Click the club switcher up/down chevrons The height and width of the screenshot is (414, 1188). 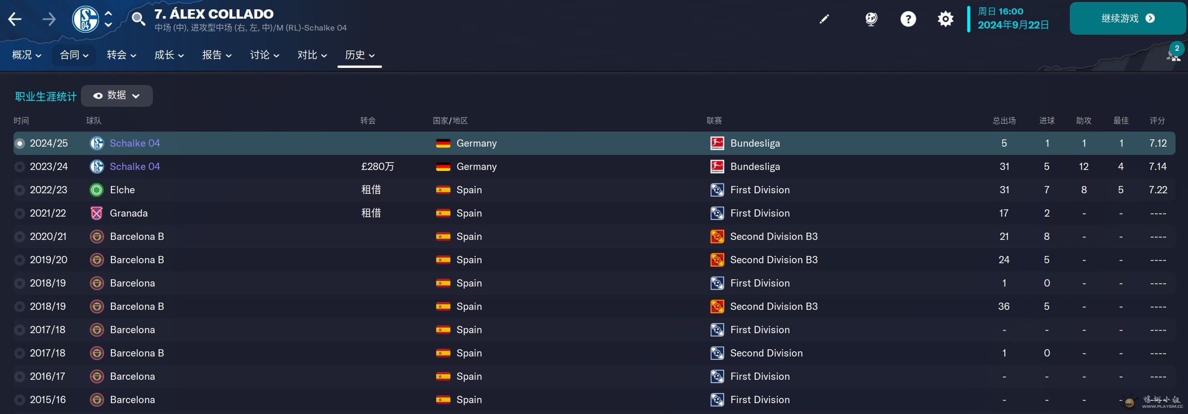[108, 19]
